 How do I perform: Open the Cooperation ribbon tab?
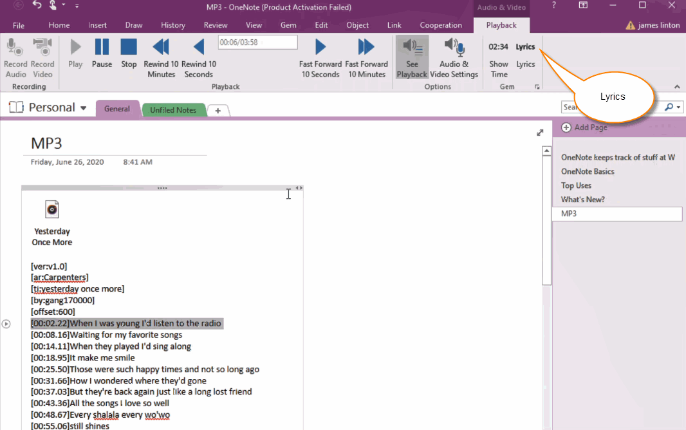[441, 25]
